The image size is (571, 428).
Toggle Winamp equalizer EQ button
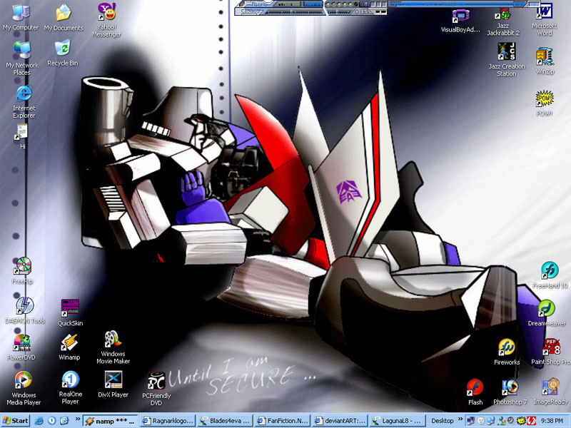tap(365, 12)
